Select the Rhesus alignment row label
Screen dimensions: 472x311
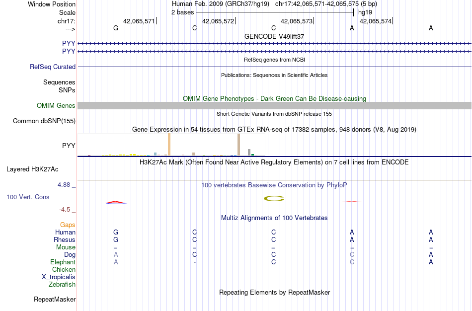click(65, 239)
